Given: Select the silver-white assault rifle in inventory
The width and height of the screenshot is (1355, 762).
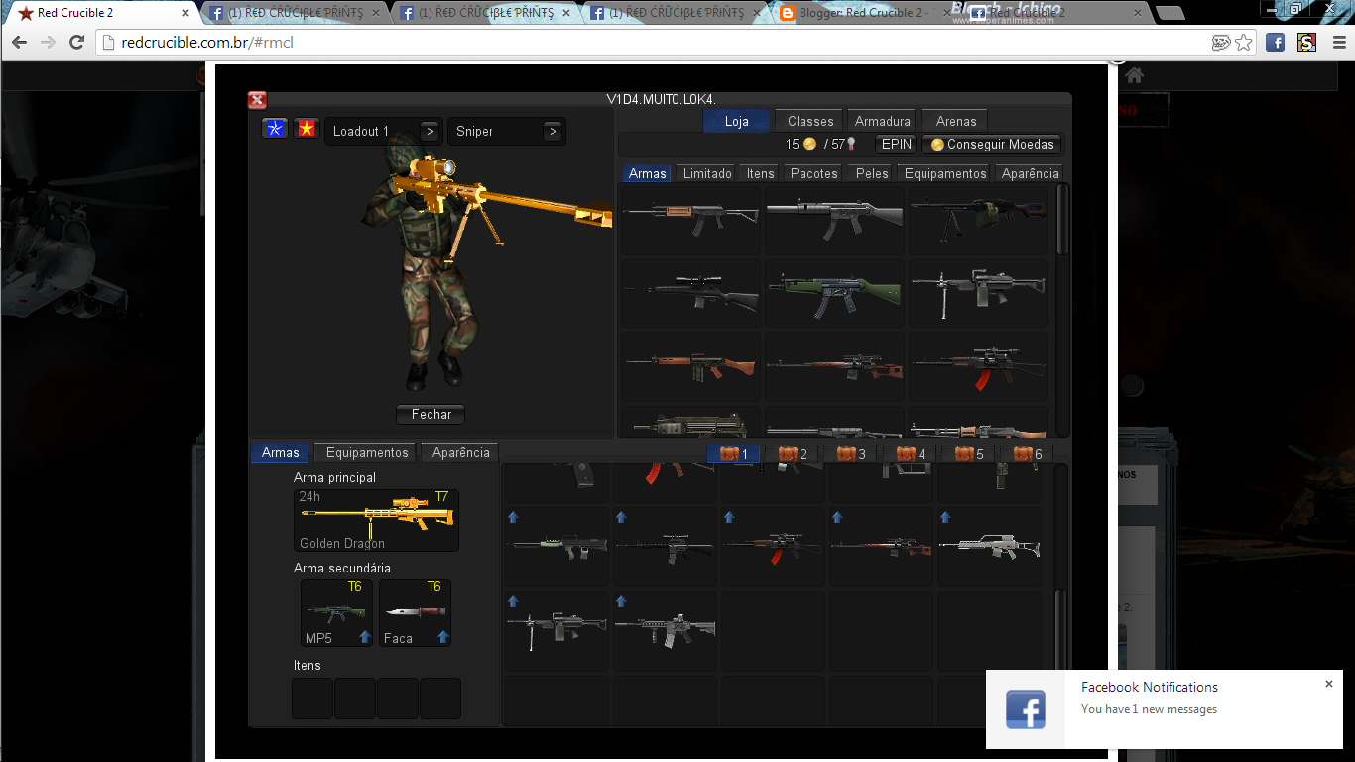Looking at the screenshot, I should (989, 547).
